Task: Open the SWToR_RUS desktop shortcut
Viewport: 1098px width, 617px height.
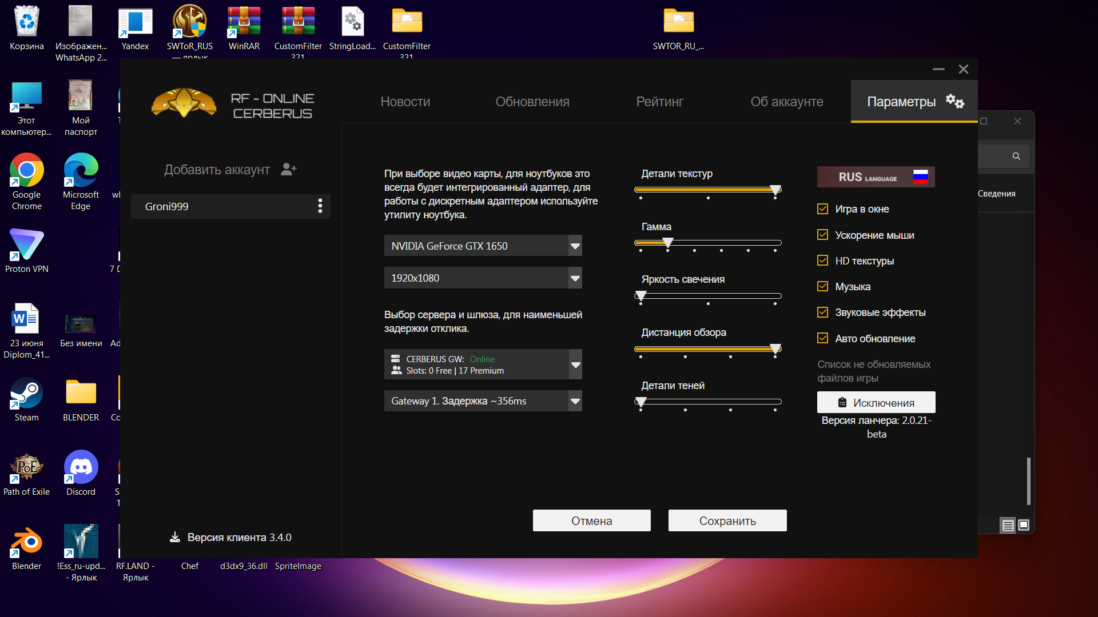Action: [x=189, y=29]
